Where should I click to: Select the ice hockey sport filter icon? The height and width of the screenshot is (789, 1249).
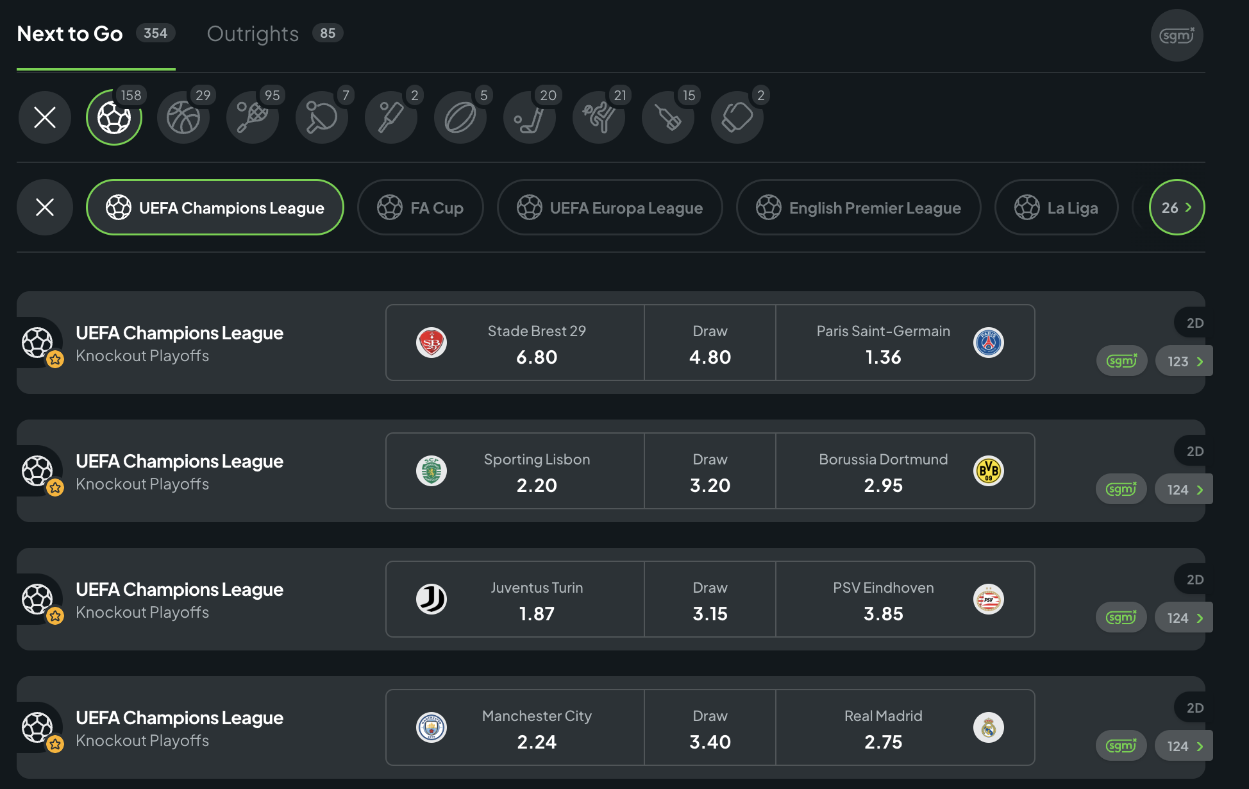530,117
